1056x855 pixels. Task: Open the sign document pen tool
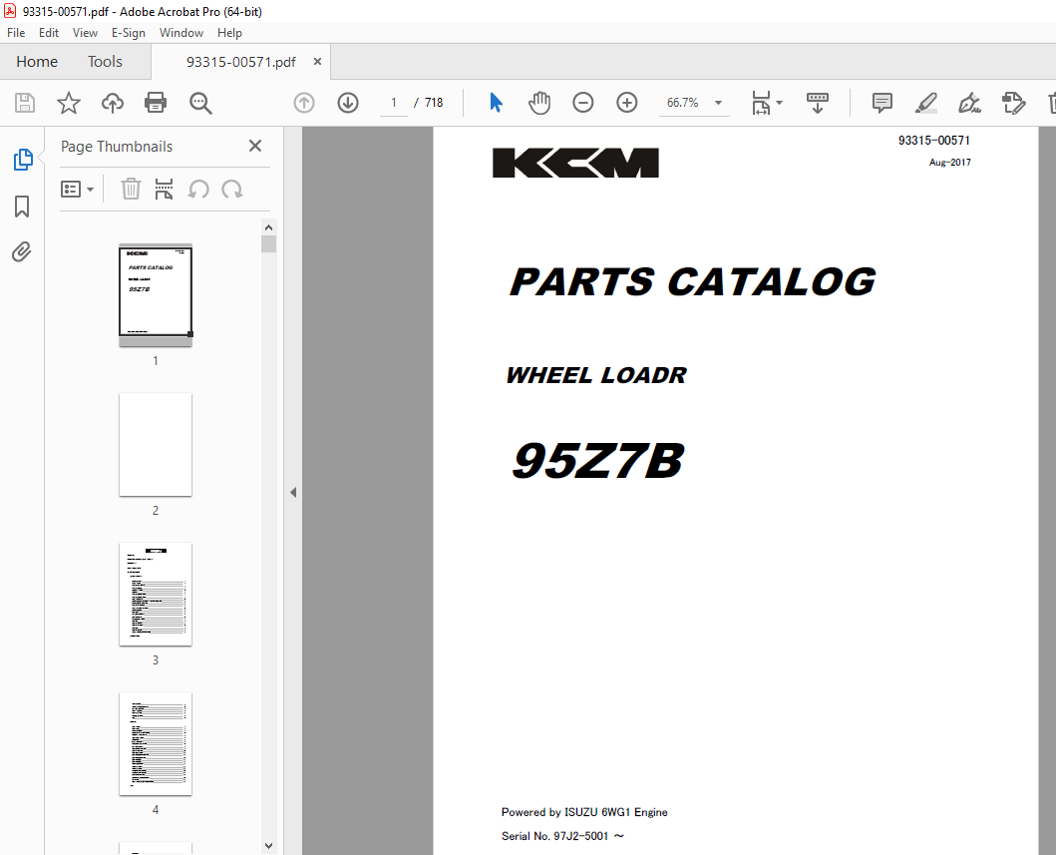[969, 103]
